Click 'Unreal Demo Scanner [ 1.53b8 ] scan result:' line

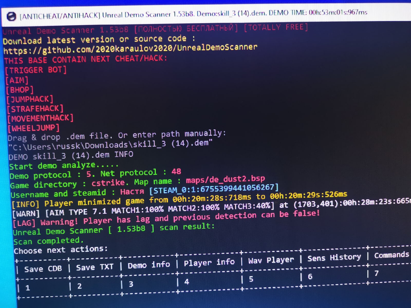(x=114, y=229)
